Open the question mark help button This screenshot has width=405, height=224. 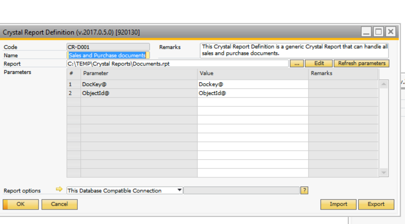[304, 190]
